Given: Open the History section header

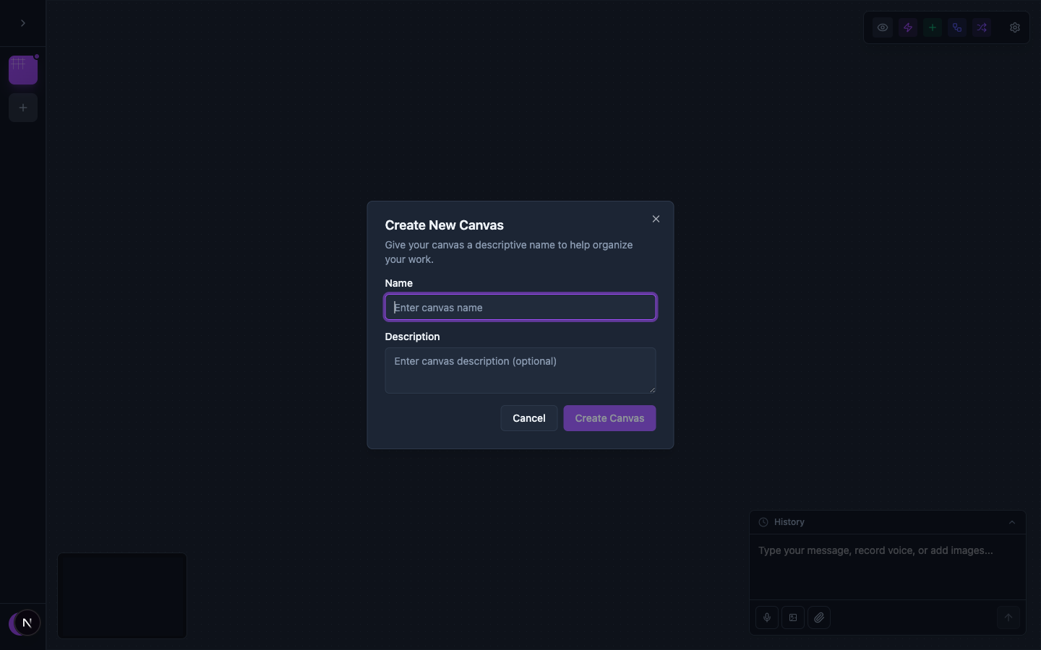Looking at the screenshot, I should 789,521.
